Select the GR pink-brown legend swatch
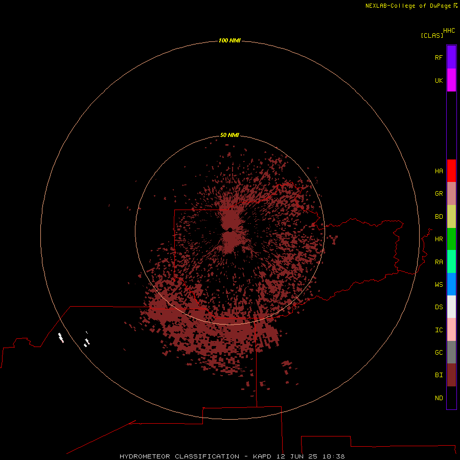The height and width of the screenshot is (460, 460). click(x=451, y=194)
